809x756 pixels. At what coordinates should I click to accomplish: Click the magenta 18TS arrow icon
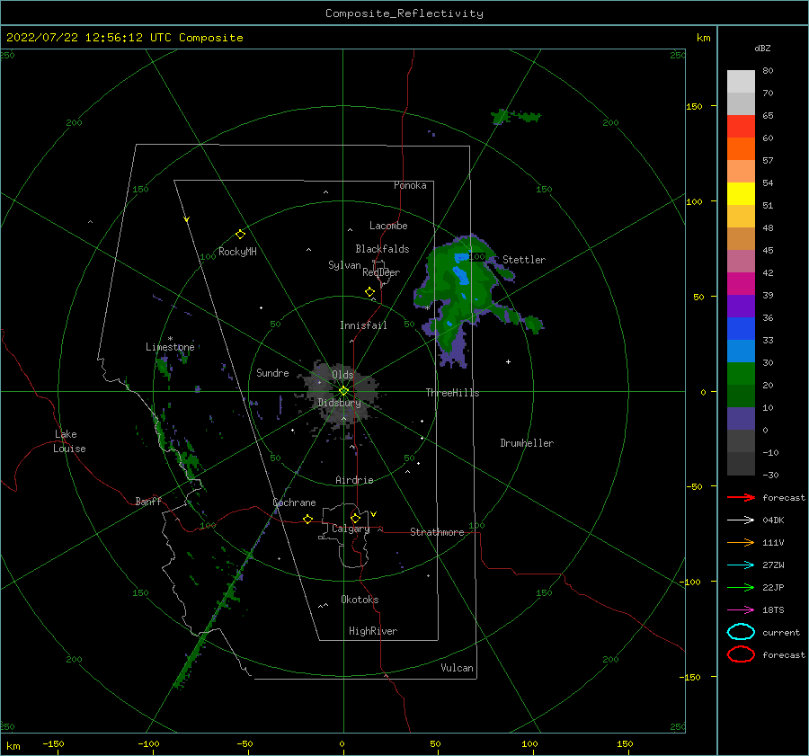[741, 610]
